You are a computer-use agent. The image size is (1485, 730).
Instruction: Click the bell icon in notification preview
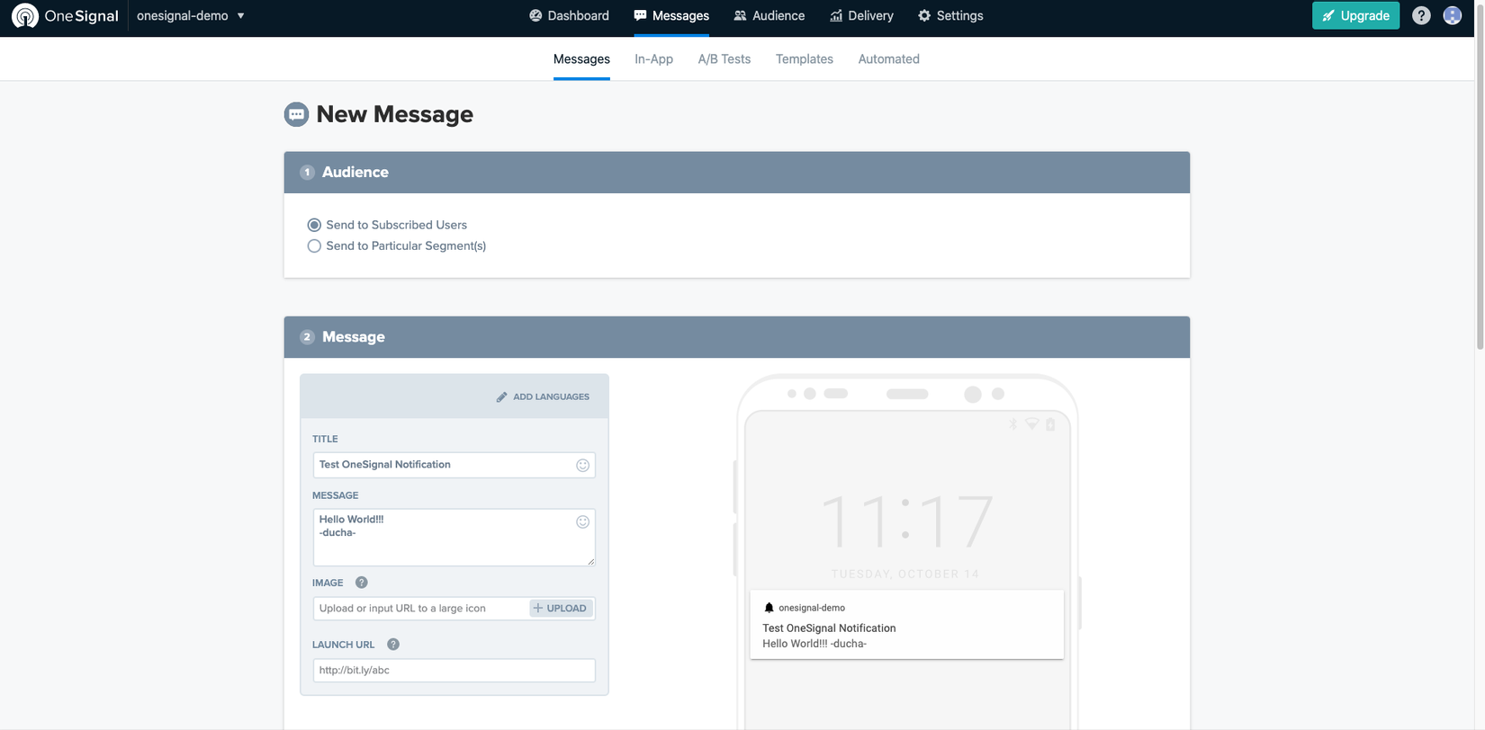(x=769, y=608)
